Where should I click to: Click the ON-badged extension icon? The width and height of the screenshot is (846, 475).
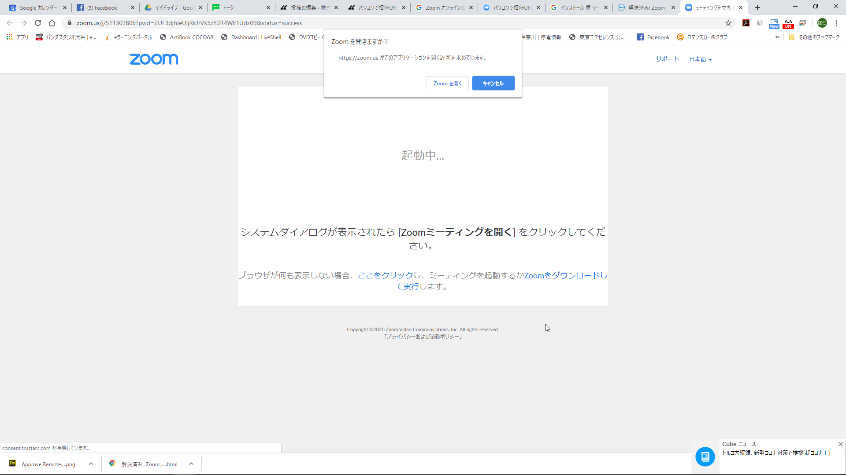788,23
